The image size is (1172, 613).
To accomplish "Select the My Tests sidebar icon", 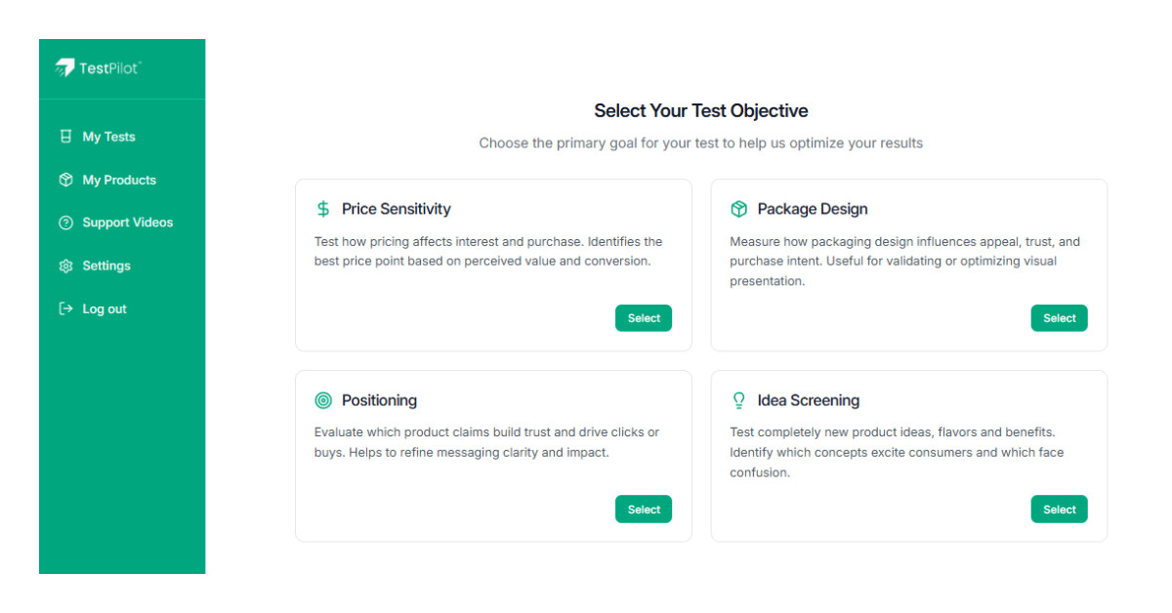I will click(x=64, y=137).
